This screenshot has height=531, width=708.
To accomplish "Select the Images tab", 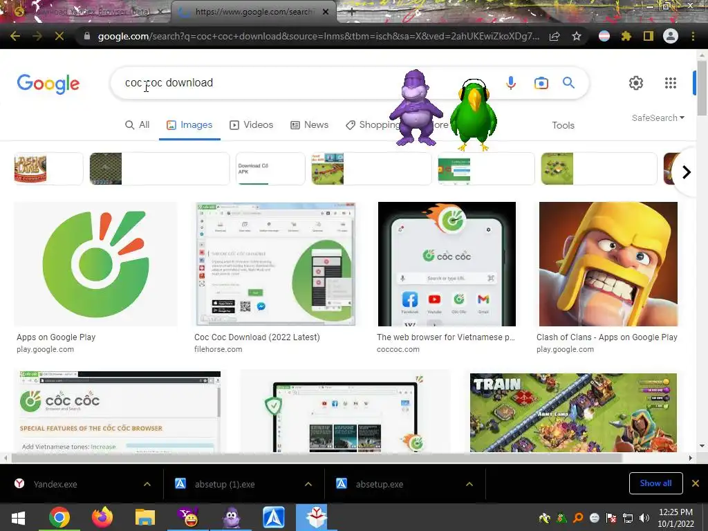I will (x=189, y=125).
